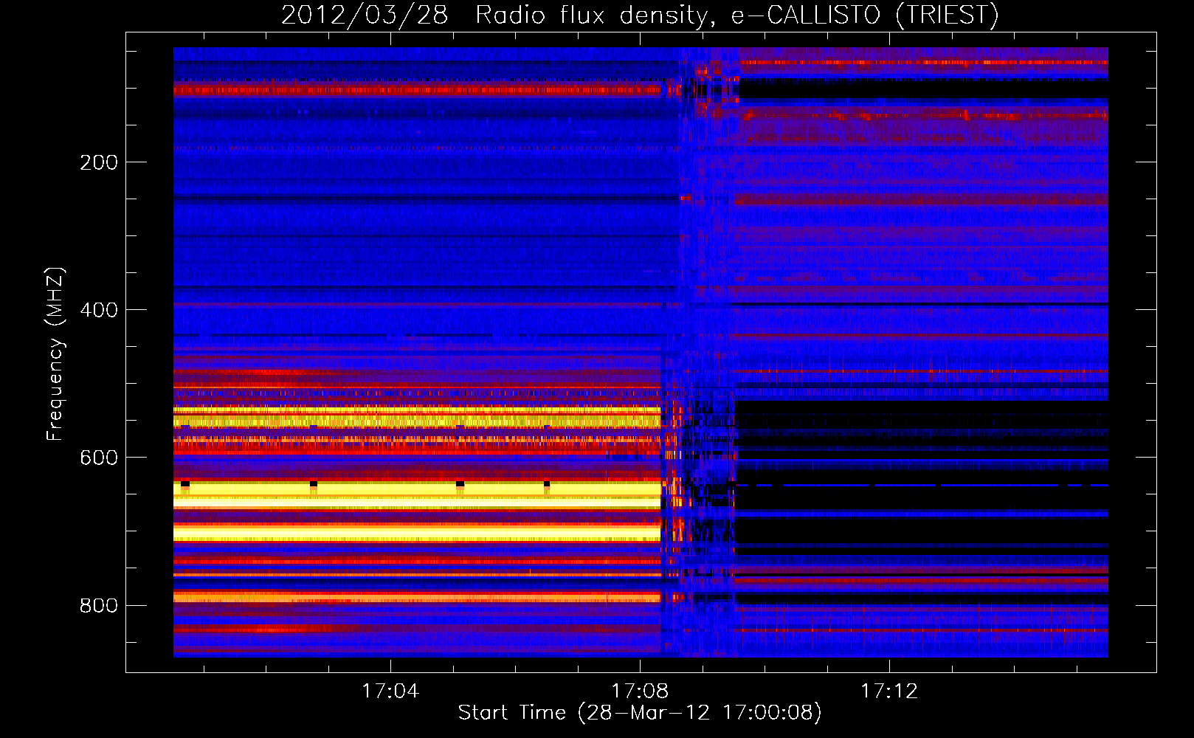Click the 800 frequency tick label
Screen dimensions: 1194x738
99,605
